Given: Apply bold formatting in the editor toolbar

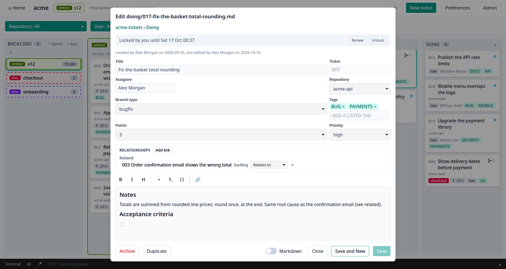Looking at the screenshot, I should point(120,180).
